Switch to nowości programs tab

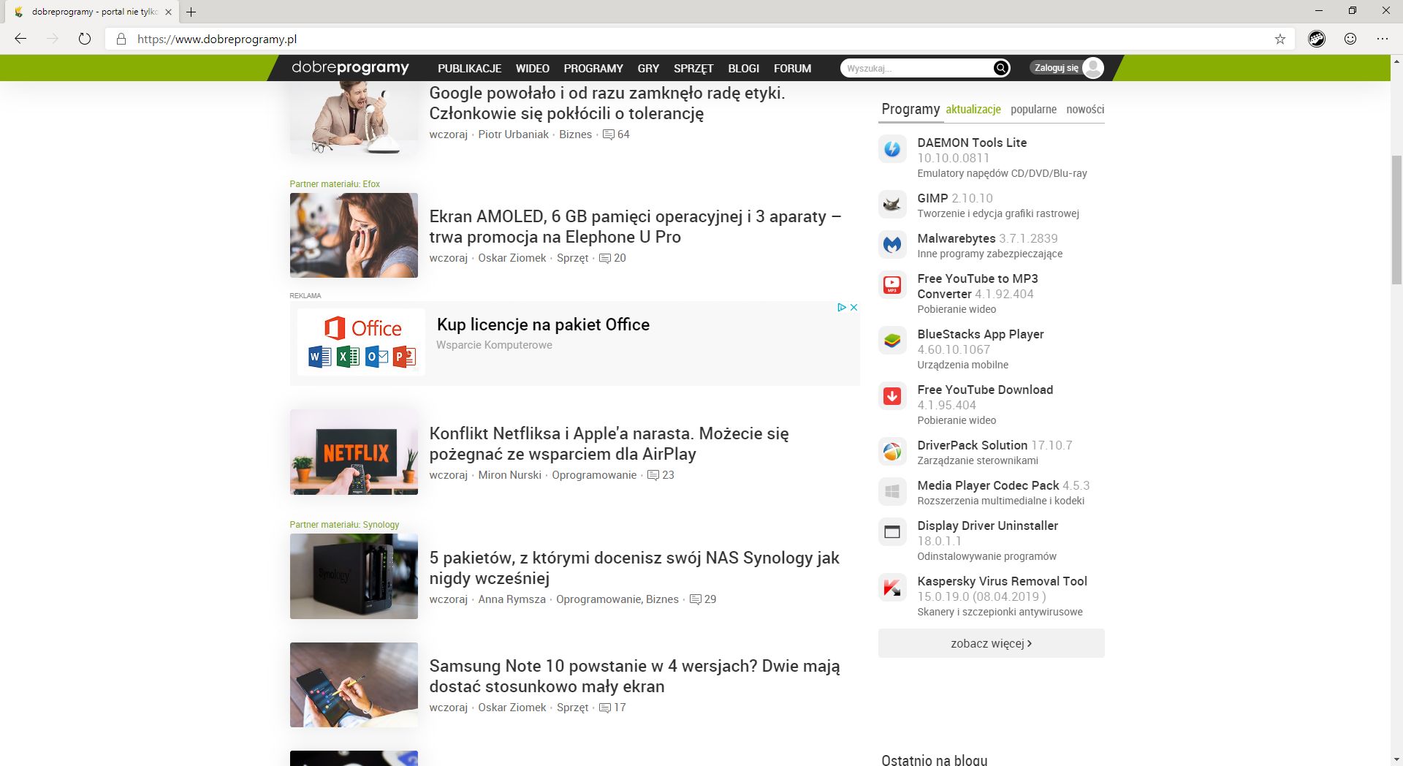click(1085, 110)
